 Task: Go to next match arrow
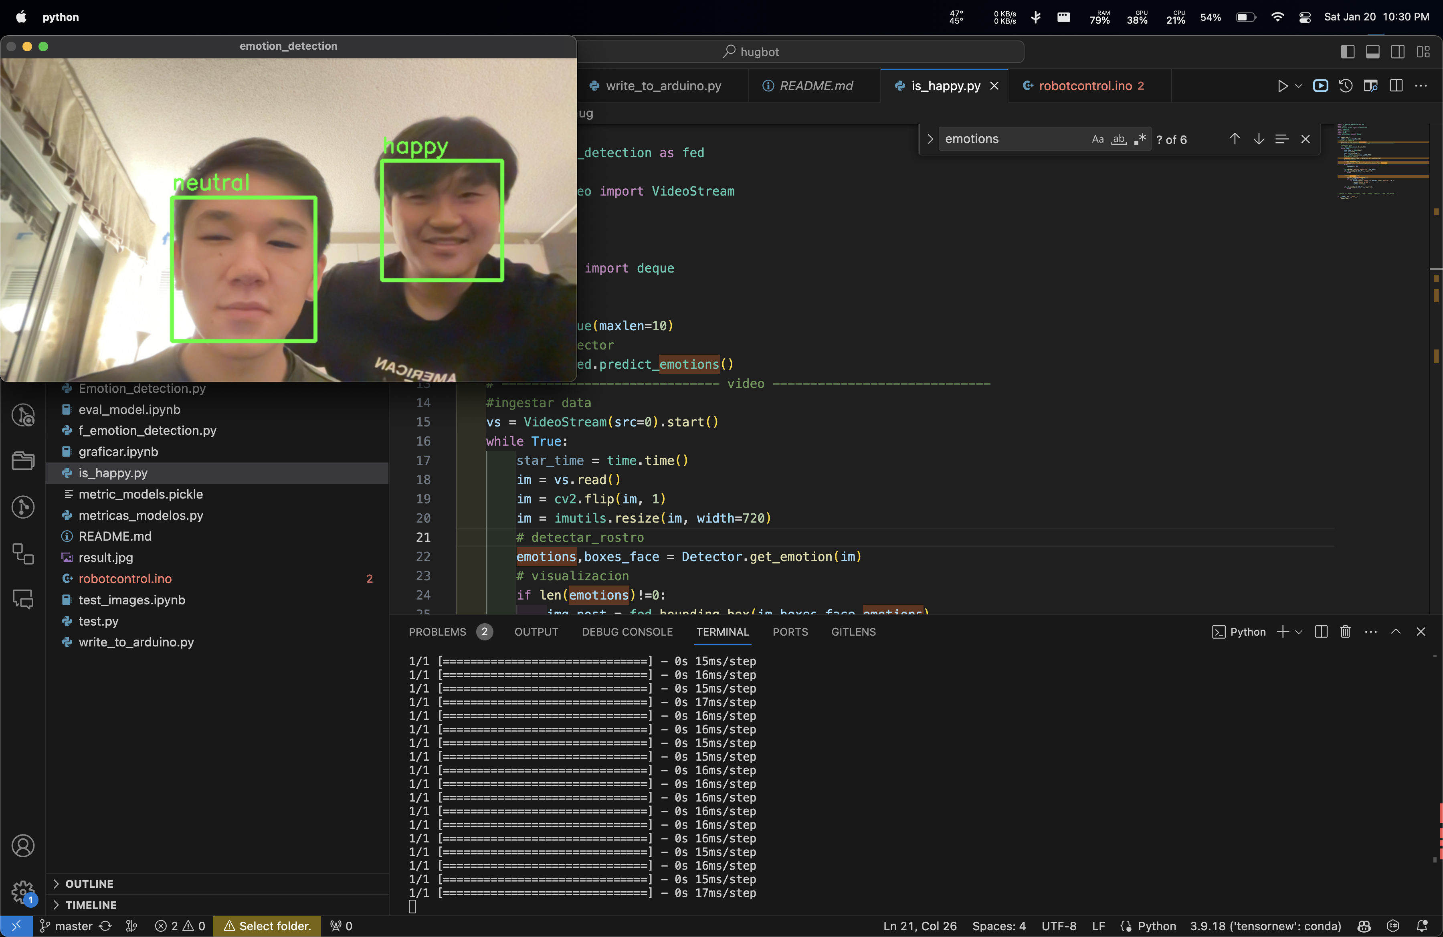point(1259,139)
